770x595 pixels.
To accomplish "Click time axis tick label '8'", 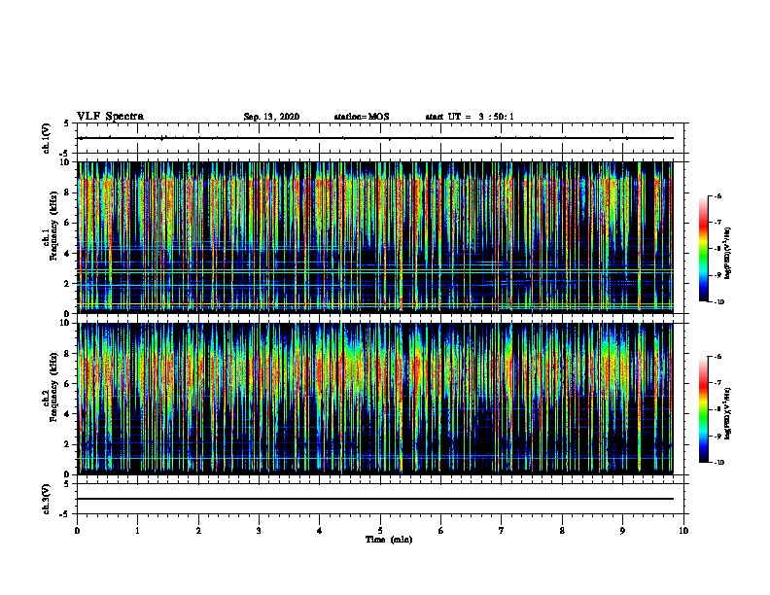I will [562, 530].
